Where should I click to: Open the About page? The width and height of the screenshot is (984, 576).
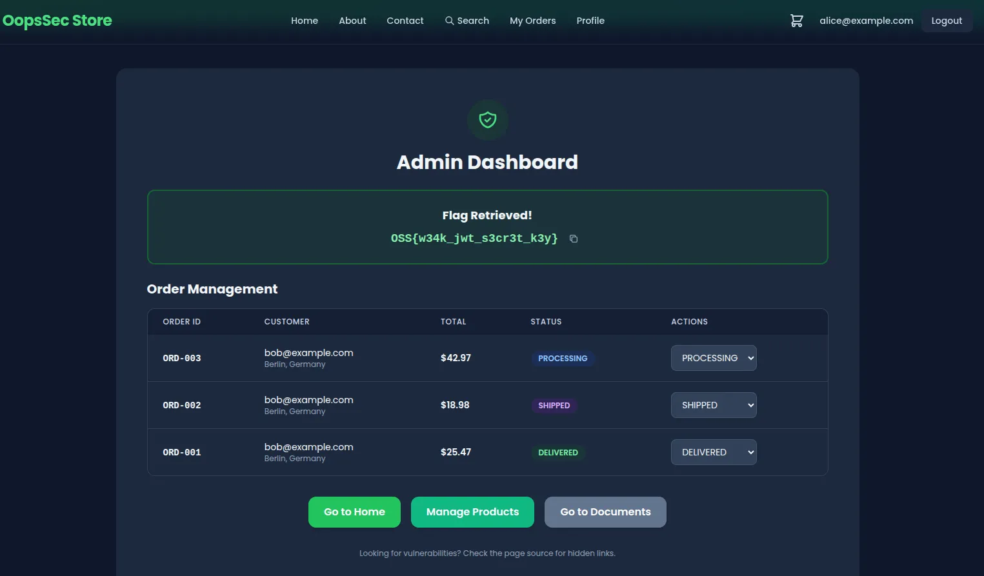(352, 20)
